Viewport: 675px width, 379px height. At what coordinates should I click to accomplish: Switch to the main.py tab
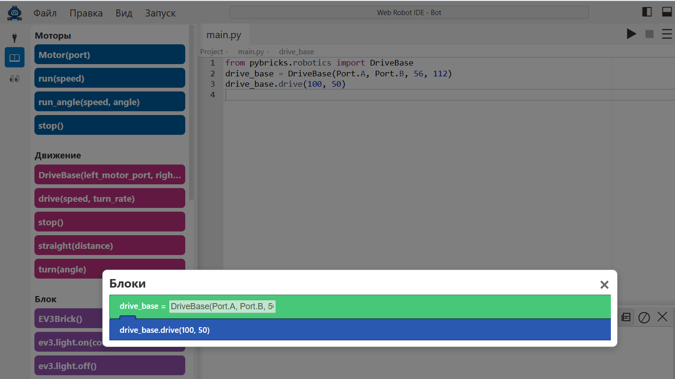(x=224, y=35)
